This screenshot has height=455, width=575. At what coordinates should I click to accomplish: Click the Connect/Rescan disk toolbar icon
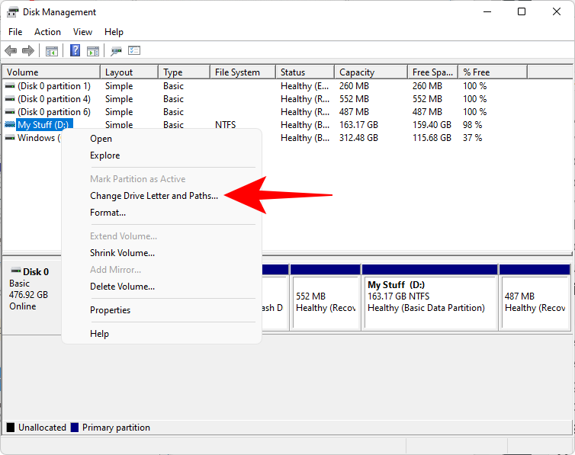(117, 51)
